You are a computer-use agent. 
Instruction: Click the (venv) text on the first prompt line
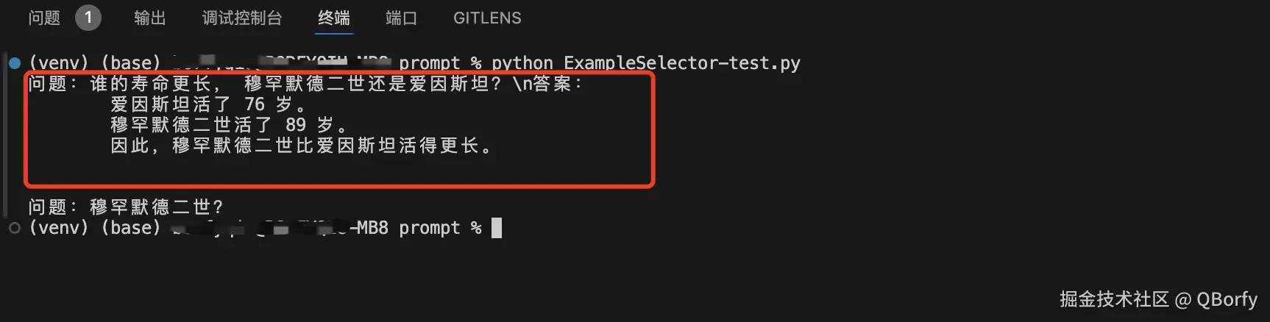[x=59, y=63]
